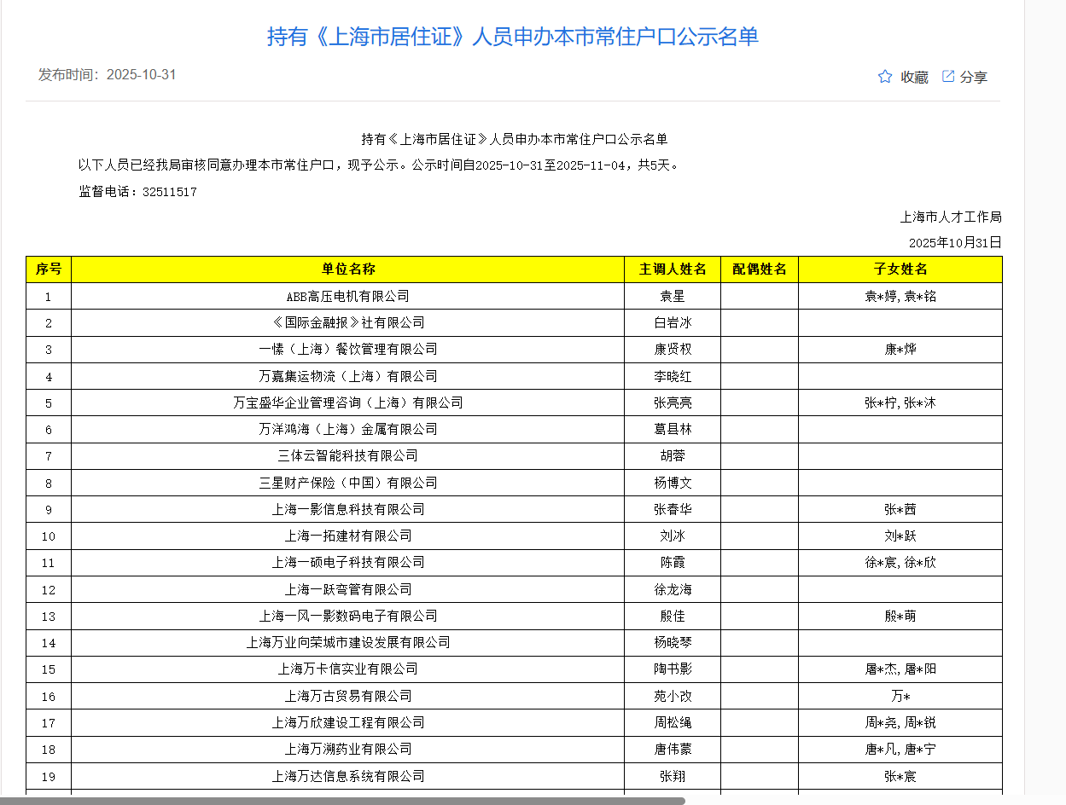Click the share icon beside 分享
Image resolution: width=1066 pixels, height=805 pixels.
pyautogui.click(x=948, y=77)
